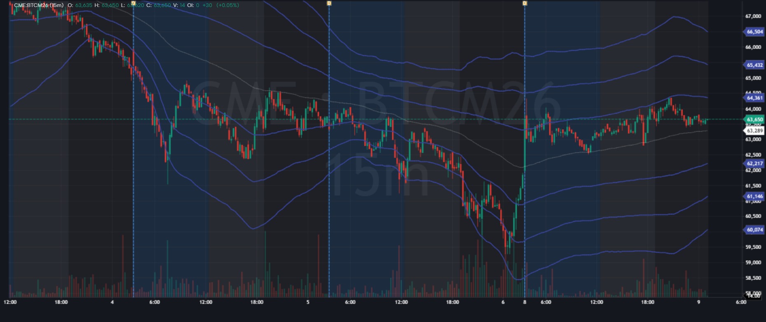
Task: Select the 64,361 band price label
Action: (x=754, y=98)
